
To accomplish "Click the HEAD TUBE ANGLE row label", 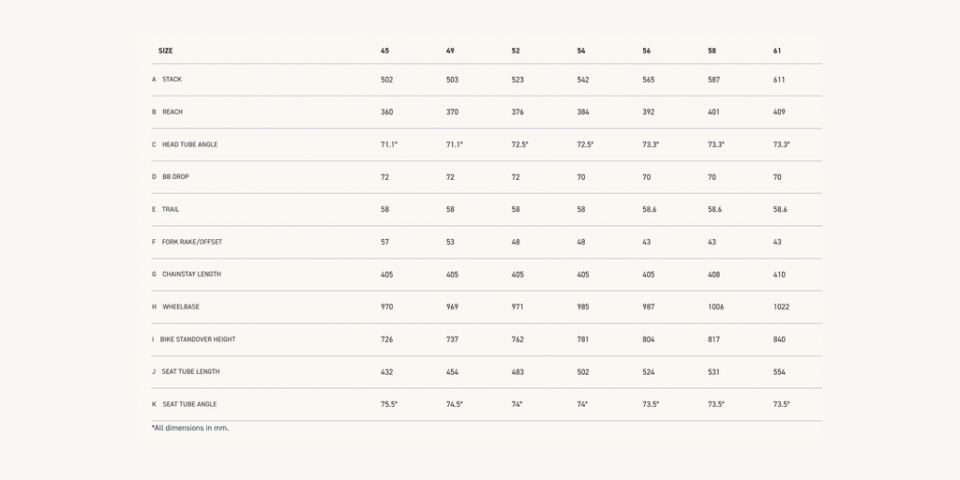I will 189,144.
